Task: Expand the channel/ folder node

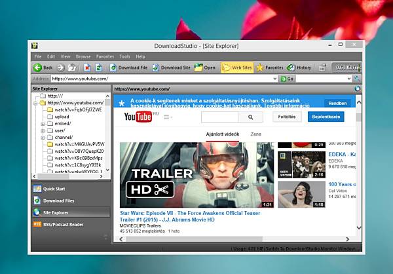Action: 43,138
